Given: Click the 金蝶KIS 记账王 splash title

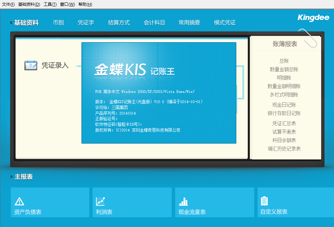Looking at the screenshot, I should 135,70.
